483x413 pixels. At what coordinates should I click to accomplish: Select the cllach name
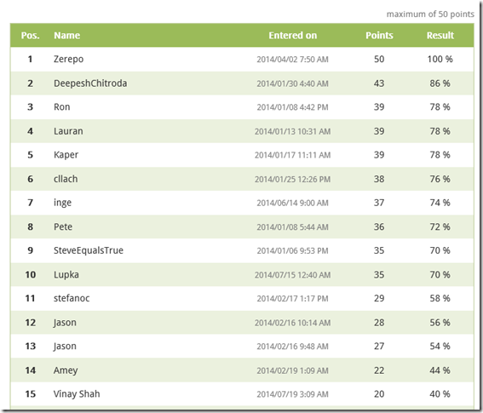(x=66, y=179)
